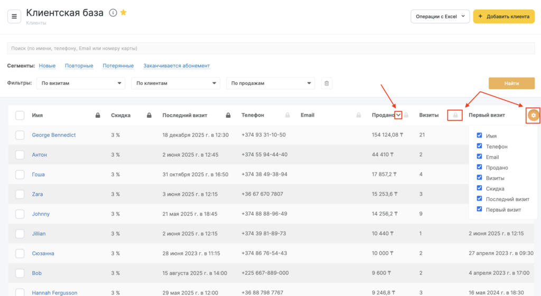Open the Операции с Excel dropdown
The height and width of the screenshot is (296, 541).
(x=440, y=16)
